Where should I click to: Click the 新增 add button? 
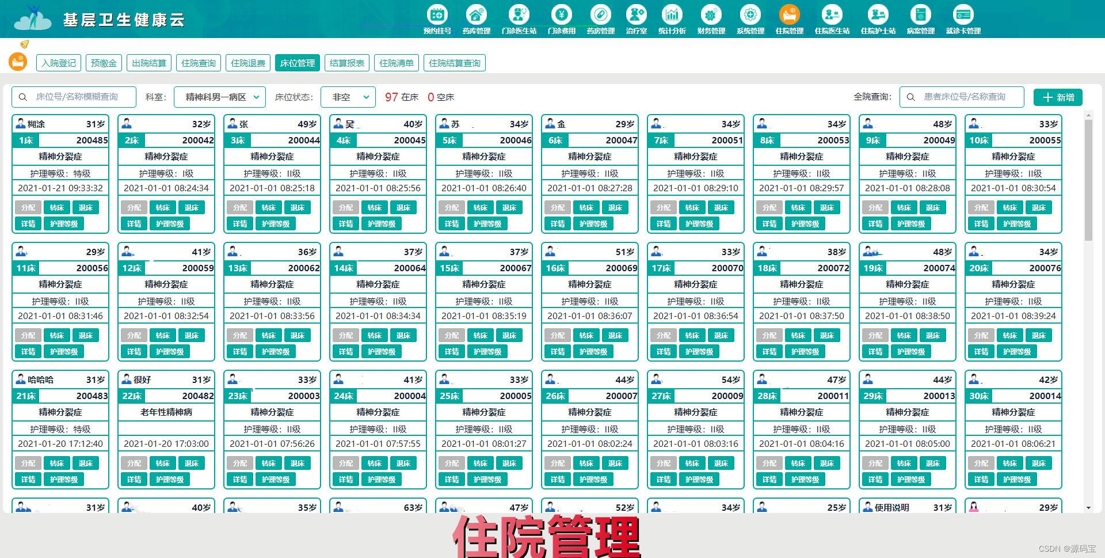point(1058,97)
